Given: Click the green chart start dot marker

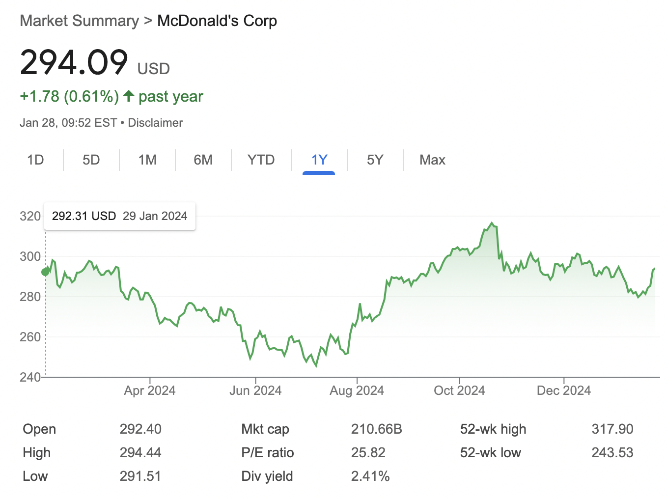Looking at the screenshot, I should pyautogui.click(x=46, y=272).
